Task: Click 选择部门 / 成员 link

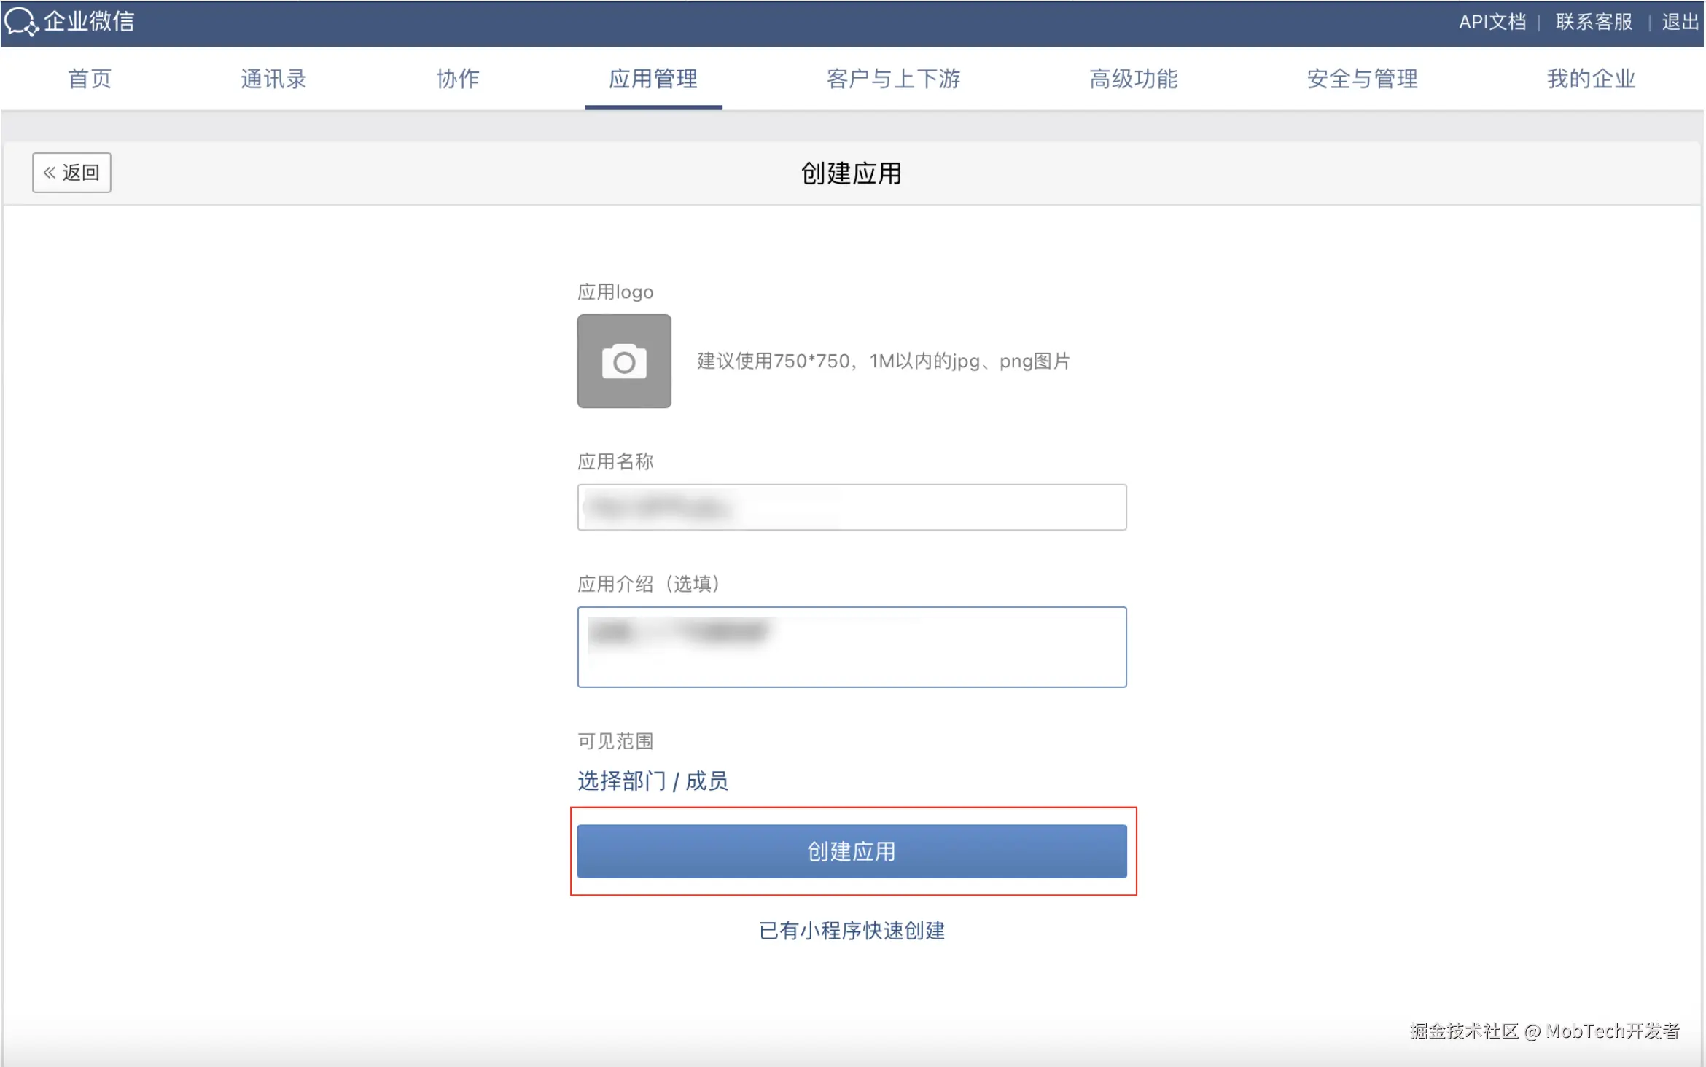Action: (653, 781)
